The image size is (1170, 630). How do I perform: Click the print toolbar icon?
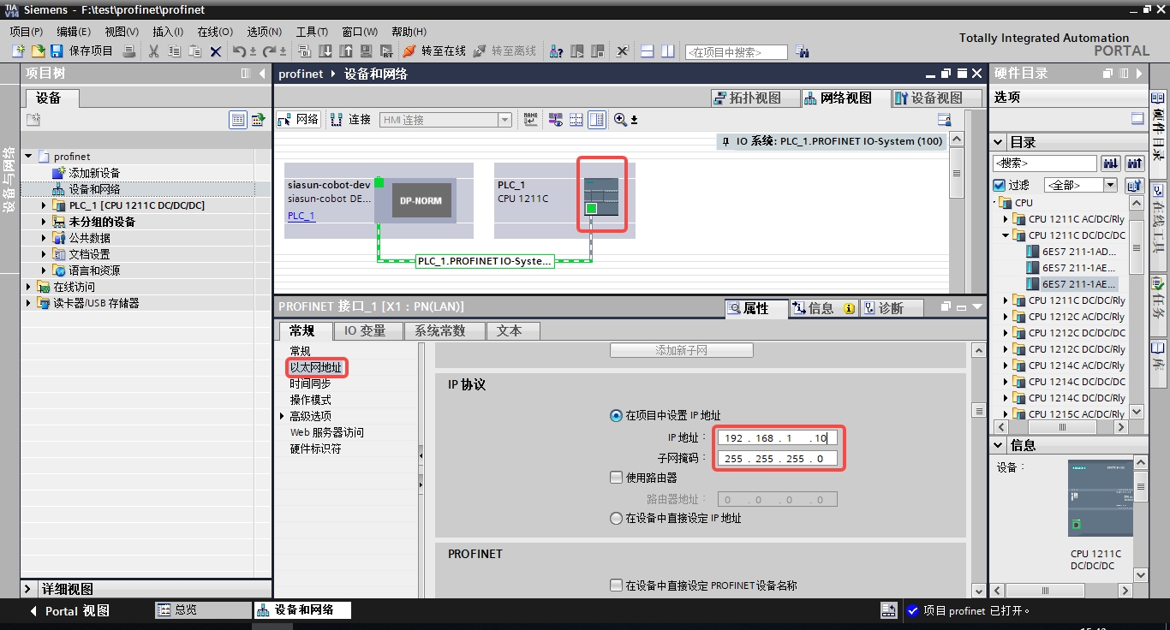[x=129, y=51]
